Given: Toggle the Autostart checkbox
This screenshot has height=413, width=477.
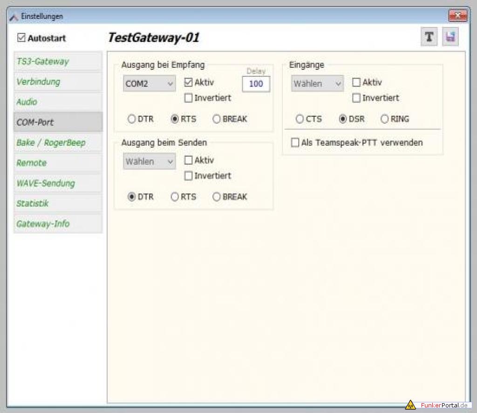Looking at the screenshot, I should click(x=21, y=38).
